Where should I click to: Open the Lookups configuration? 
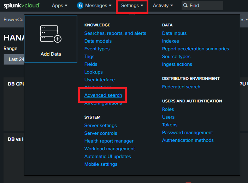(x=93, y=72)
